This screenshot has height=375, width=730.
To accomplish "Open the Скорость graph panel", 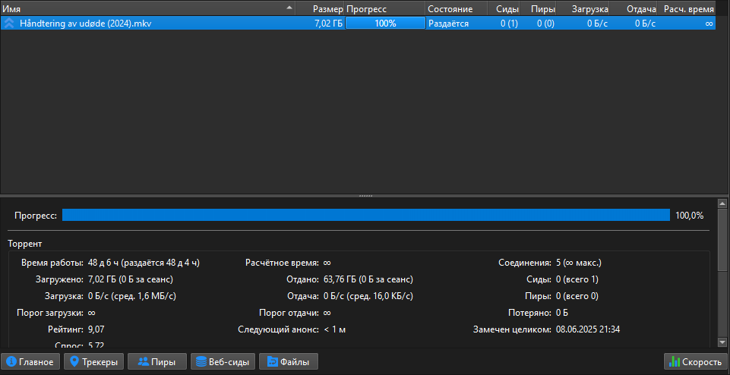I will click(696, 361).
